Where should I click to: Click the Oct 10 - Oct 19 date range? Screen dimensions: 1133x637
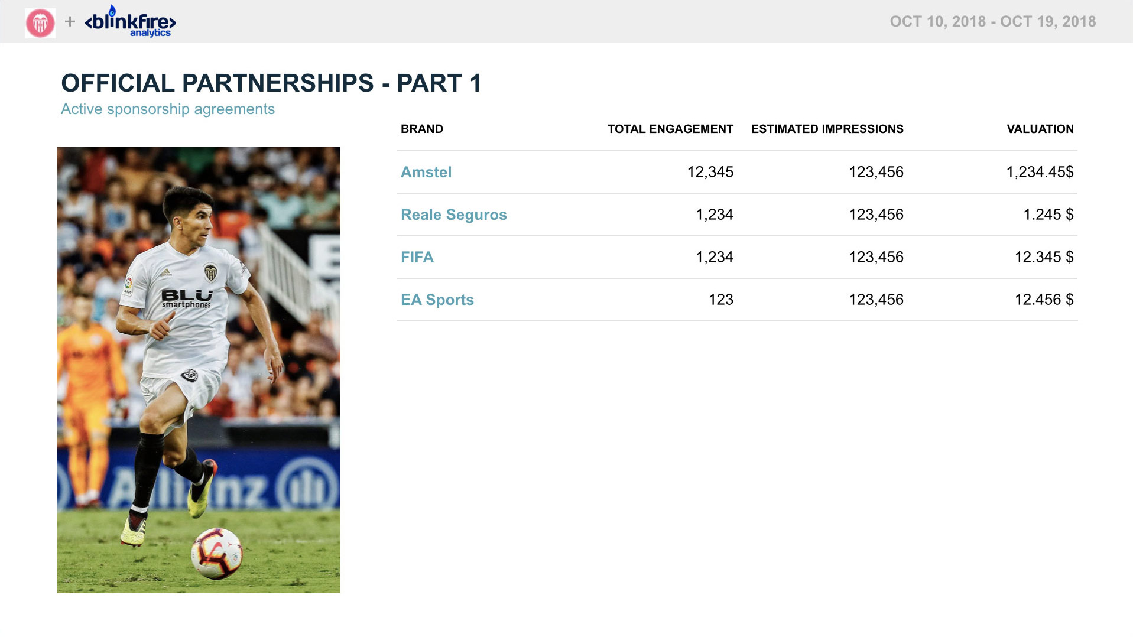[992, 22]
